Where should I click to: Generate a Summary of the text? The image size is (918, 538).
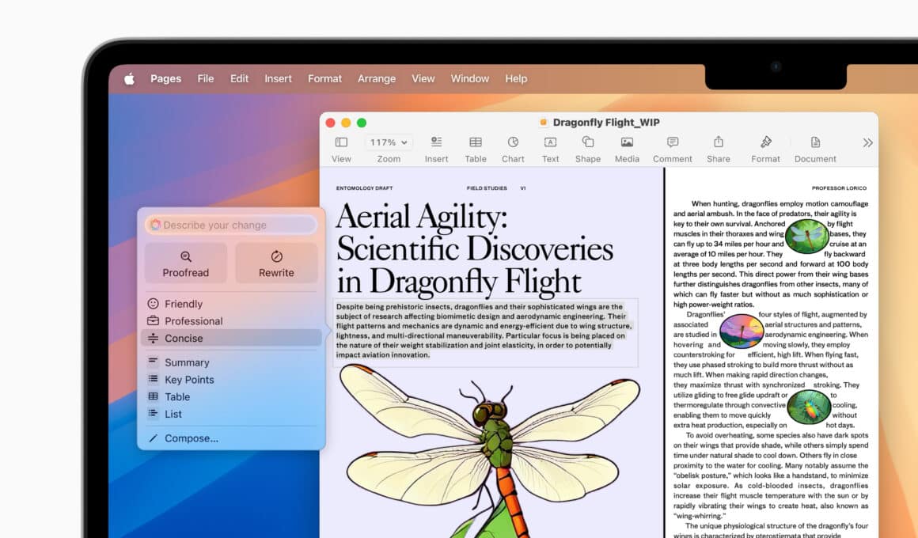(231, 362)
